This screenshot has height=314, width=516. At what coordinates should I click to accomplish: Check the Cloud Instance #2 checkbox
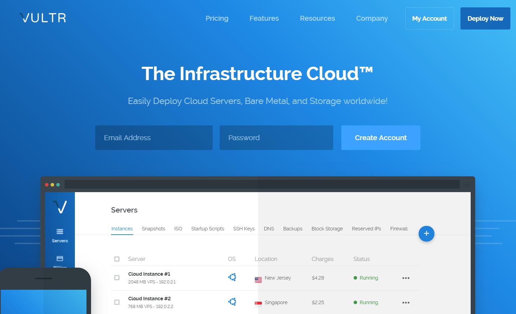coord(117,302)
